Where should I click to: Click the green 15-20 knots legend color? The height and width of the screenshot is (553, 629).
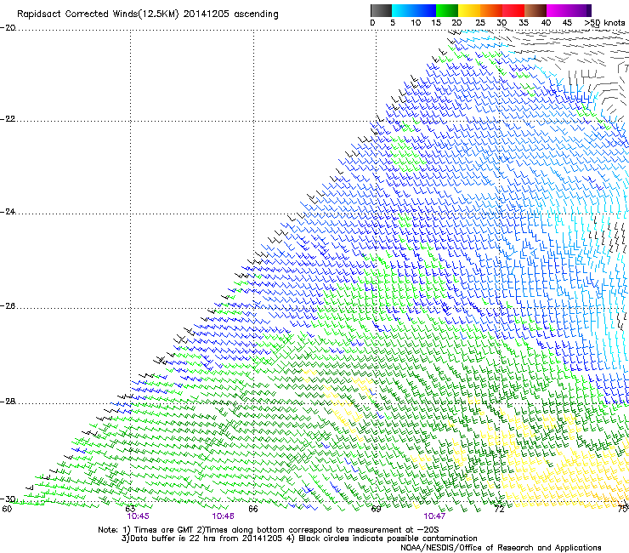click(x=447, y=10)
